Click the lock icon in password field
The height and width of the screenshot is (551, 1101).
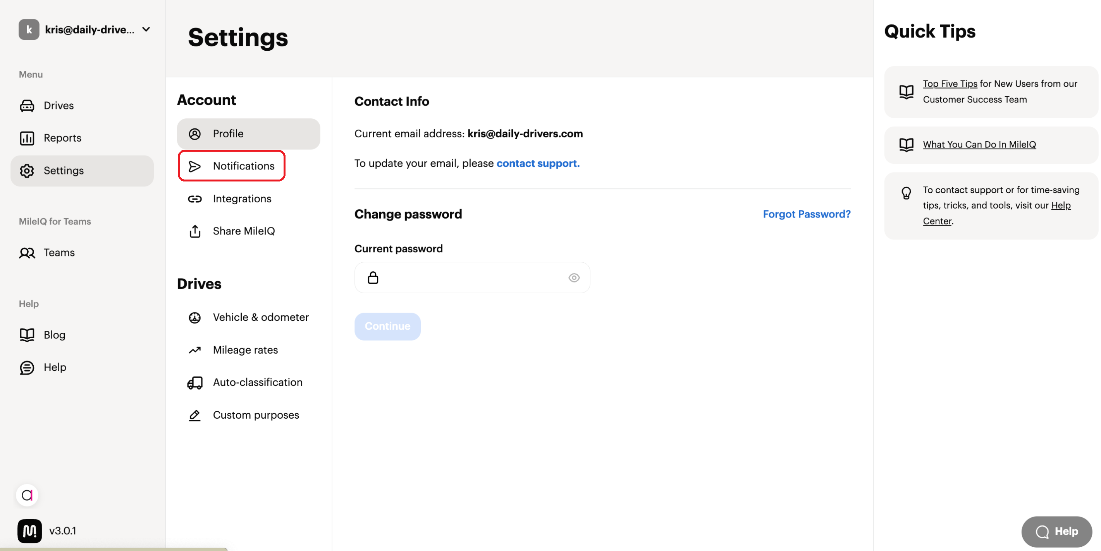pyautogui.click(x=373, y=278)
